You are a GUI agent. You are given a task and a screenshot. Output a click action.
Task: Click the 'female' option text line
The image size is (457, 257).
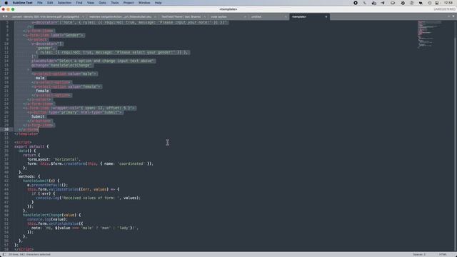click(42, 91)
